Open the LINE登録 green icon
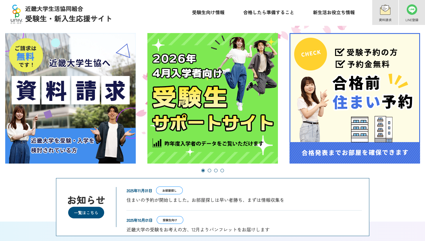 [412, 10]
